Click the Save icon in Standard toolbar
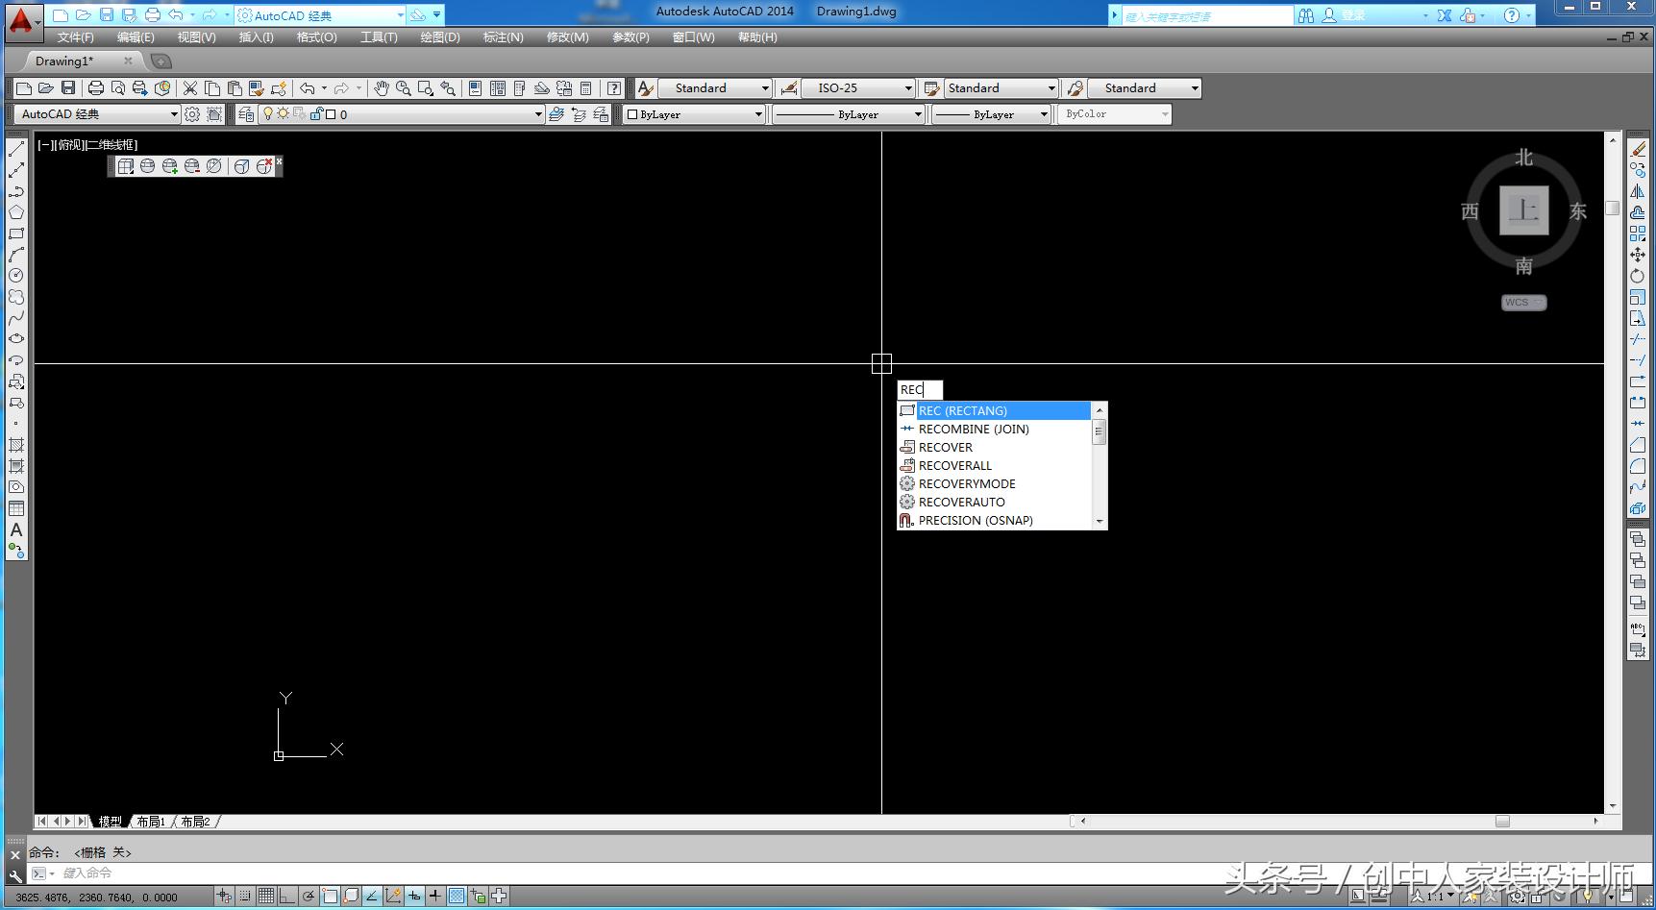Image resolution: width=1656 pixels, height=910 pixels. click(x=68, y=88)
